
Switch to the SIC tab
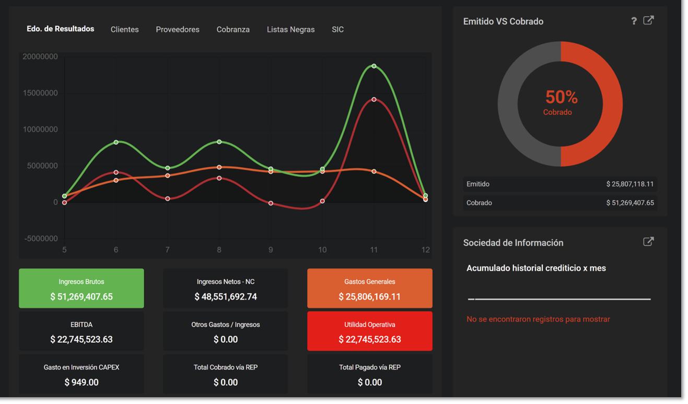337,29
